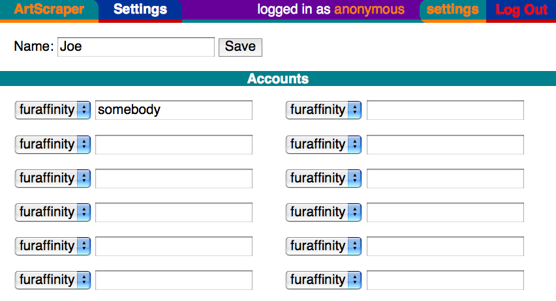This screenshot has height=301, width=556.
Task: Open second left-column furaffinity dropdown
Action: 52,144
